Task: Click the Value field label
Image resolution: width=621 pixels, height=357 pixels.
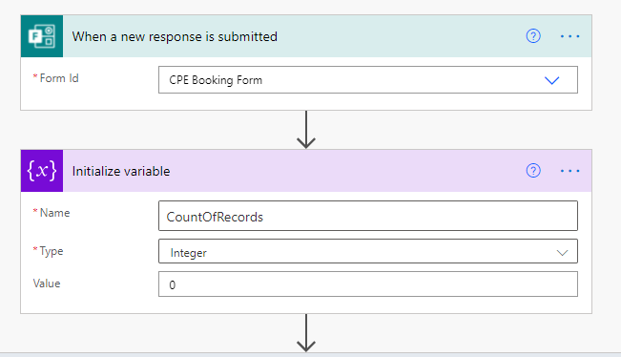Action: coord(47,283)
